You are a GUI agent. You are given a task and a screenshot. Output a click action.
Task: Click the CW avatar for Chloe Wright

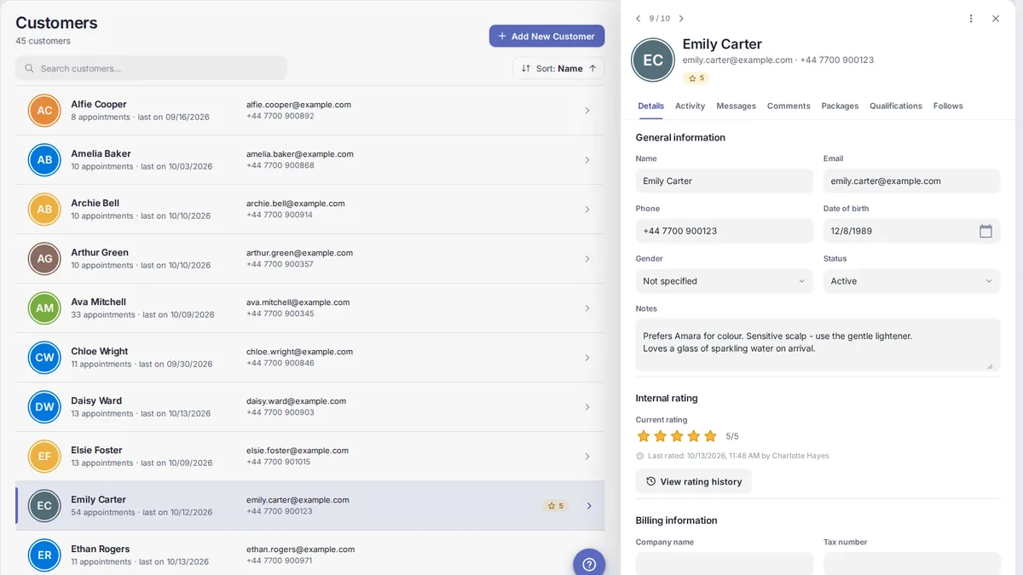(x=44, y=358)
